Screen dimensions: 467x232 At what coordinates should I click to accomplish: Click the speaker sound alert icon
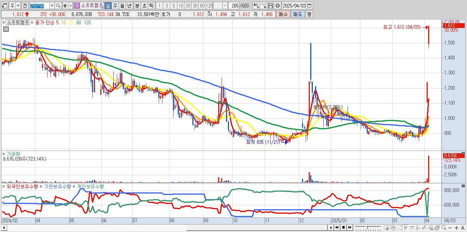[65, 6]
